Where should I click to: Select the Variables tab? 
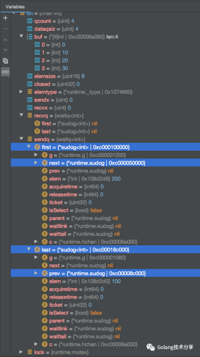(15, 7)
